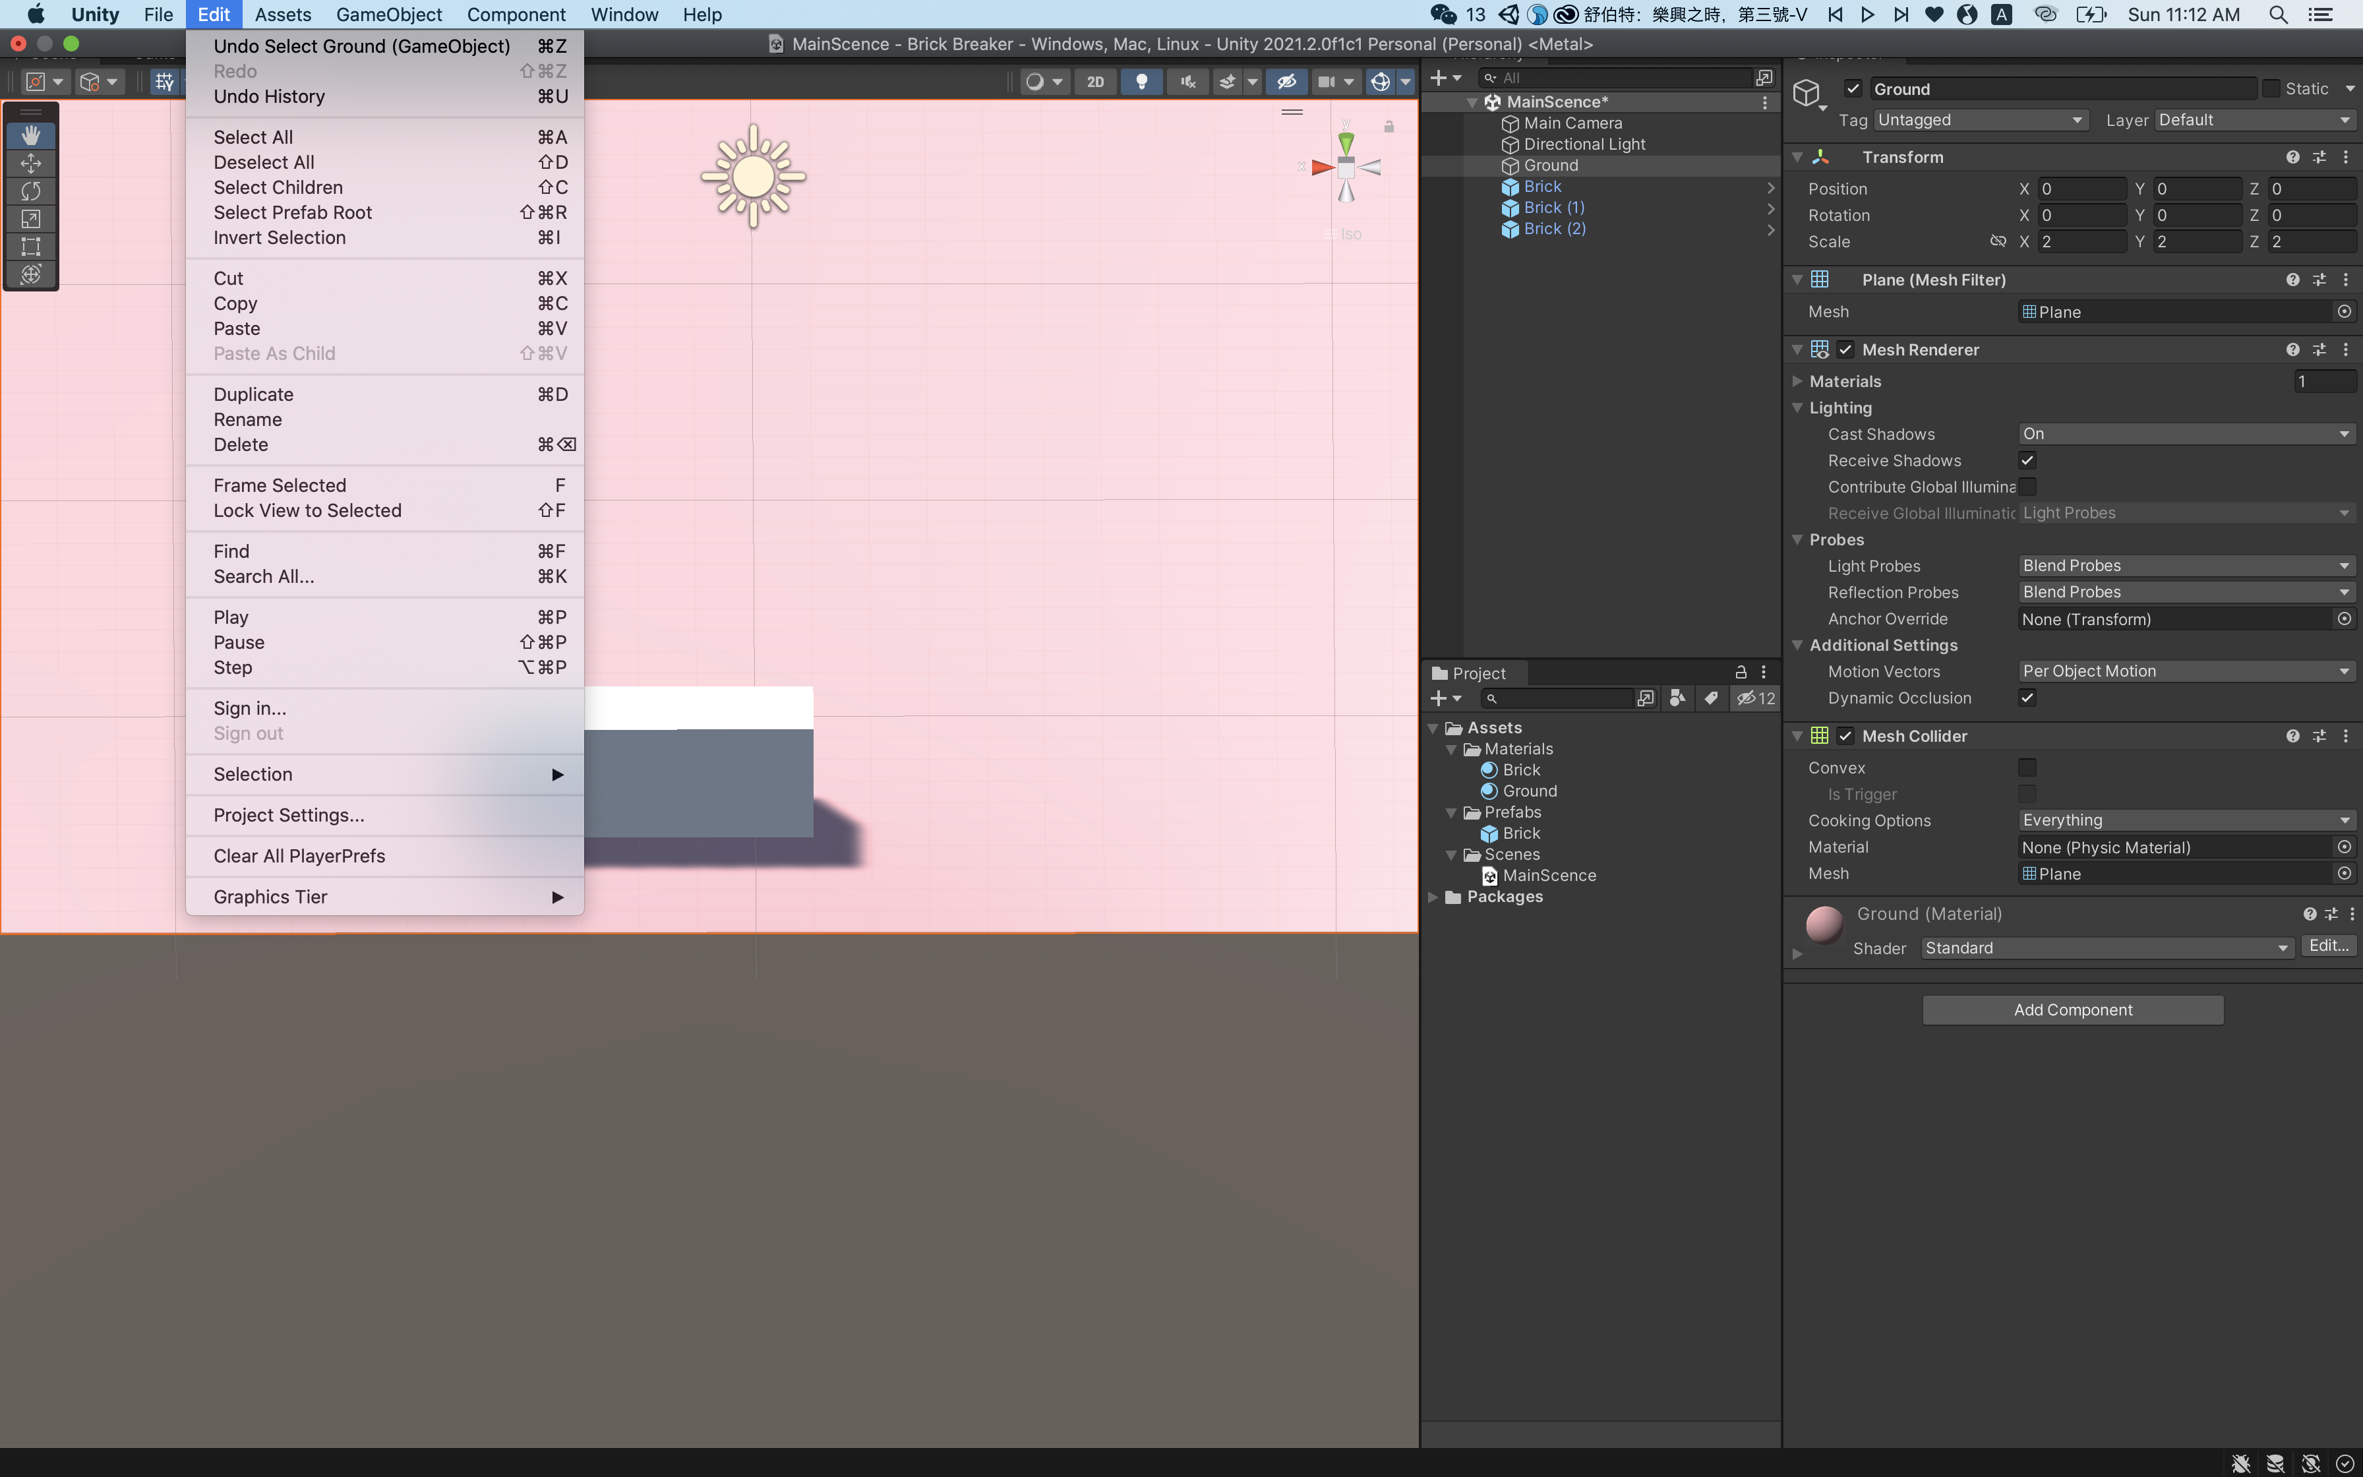Select the Brick prefab asset
Screen dimensions: 2363x1477
click(x=1521, y=833)
